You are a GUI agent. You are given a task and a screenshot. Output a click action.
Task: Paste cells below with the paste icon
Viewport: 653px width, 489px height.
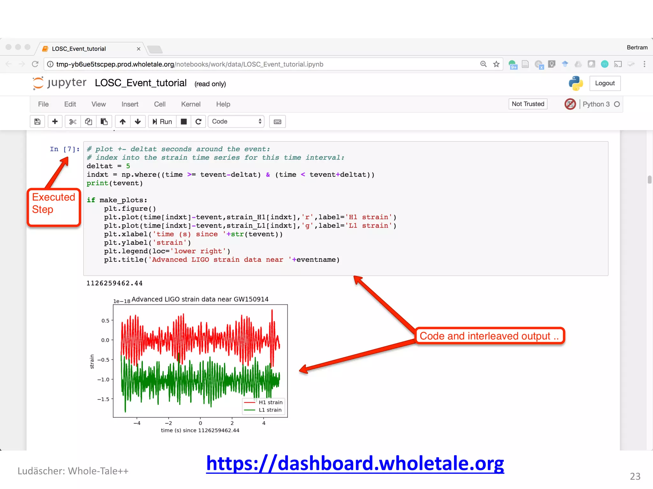(104, 122)
